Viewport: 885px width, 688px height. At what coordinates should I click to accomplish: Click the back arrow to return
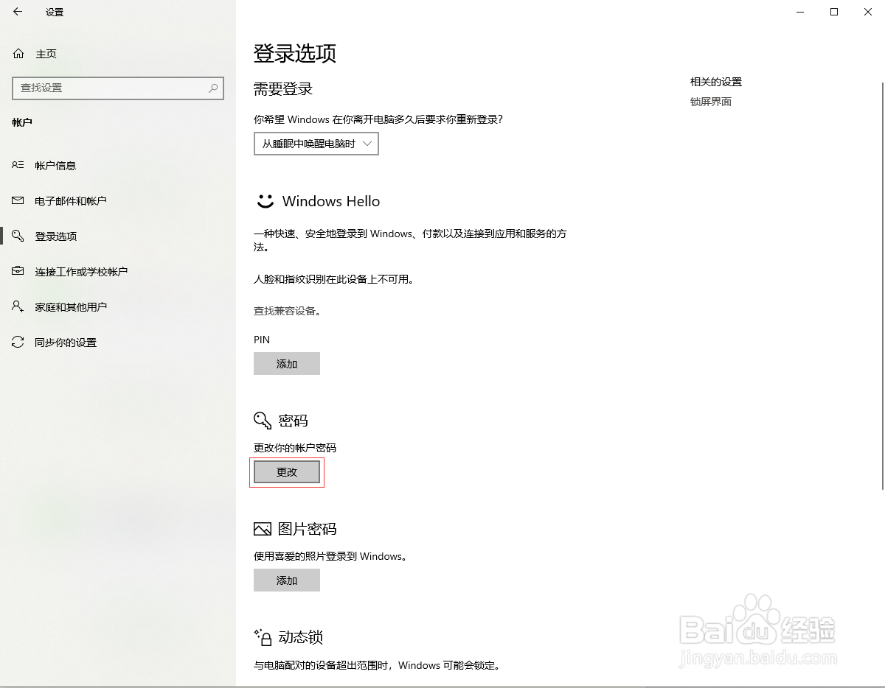click(17, 12)
